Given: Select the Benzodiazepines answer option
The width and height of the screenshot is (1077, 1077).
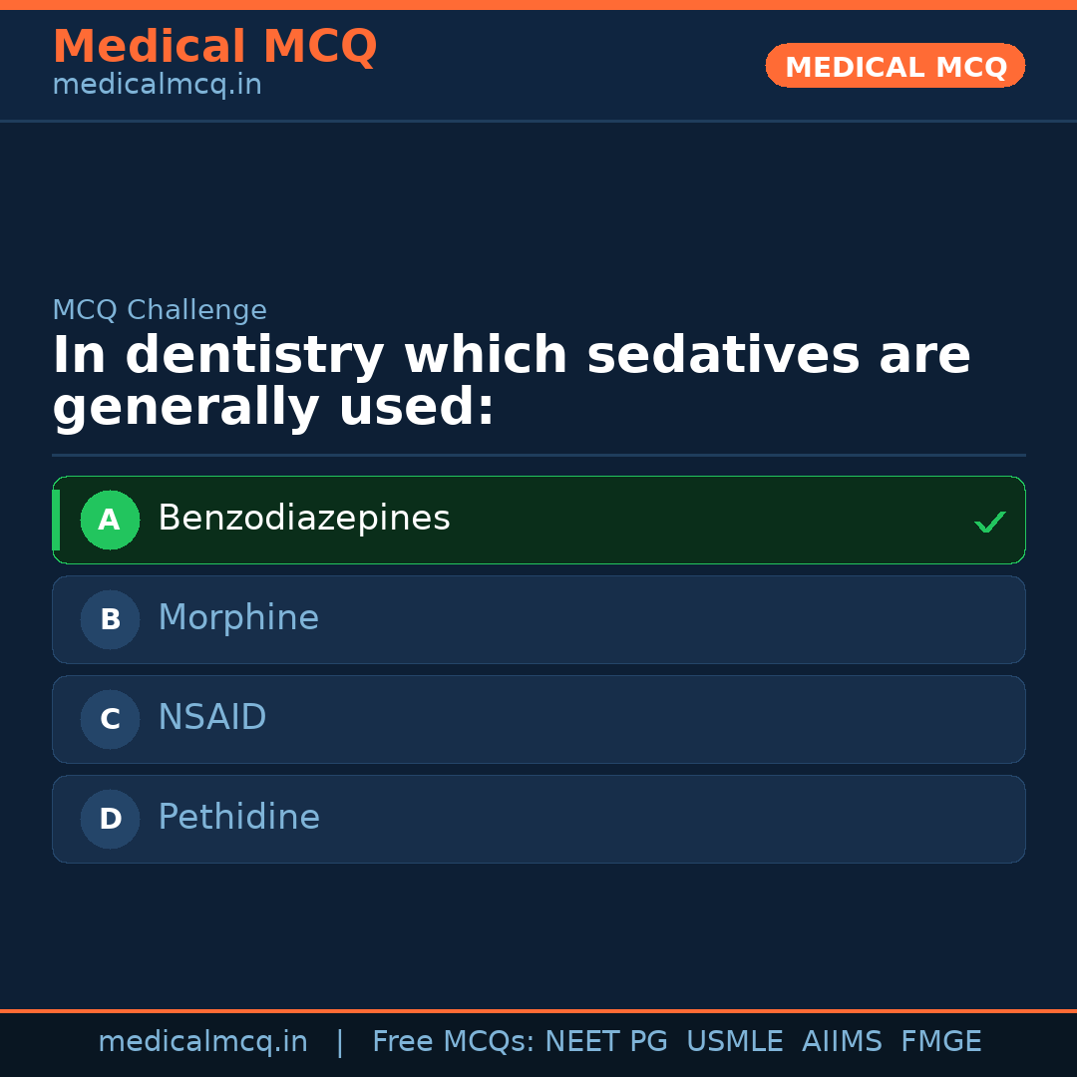Looking at the screenshot, I should (304, 519).
